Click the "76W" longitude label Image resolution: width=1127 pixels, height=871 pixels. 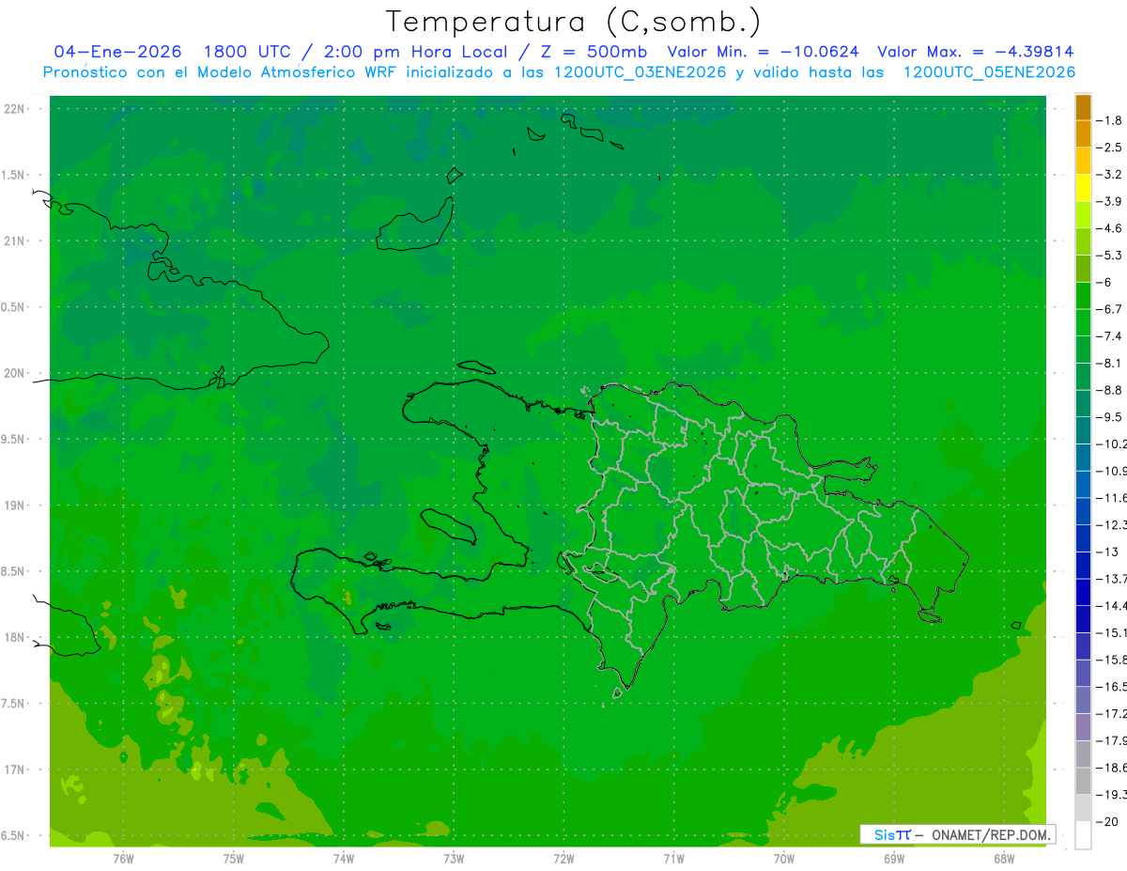pos(123,859)
